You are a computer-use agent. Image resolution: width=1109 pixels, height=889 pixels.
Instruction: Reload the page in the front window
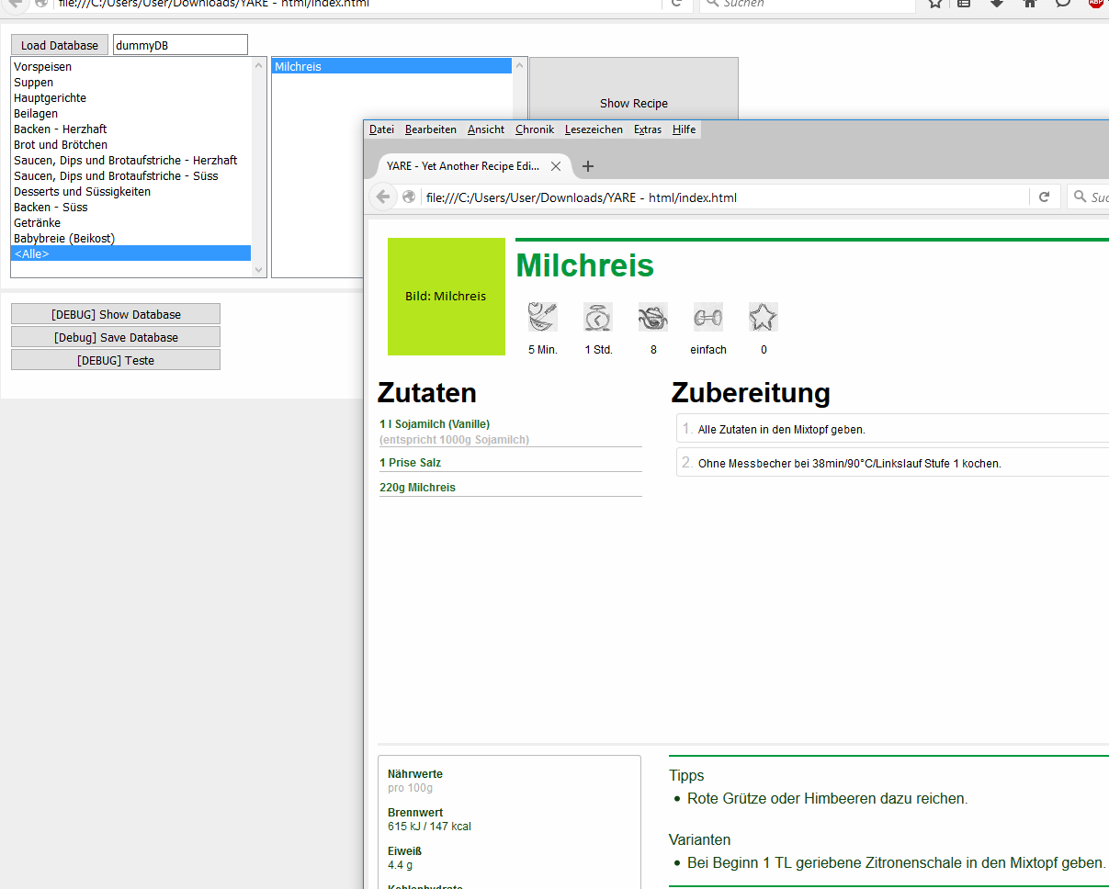click(x=1044, y=197)
